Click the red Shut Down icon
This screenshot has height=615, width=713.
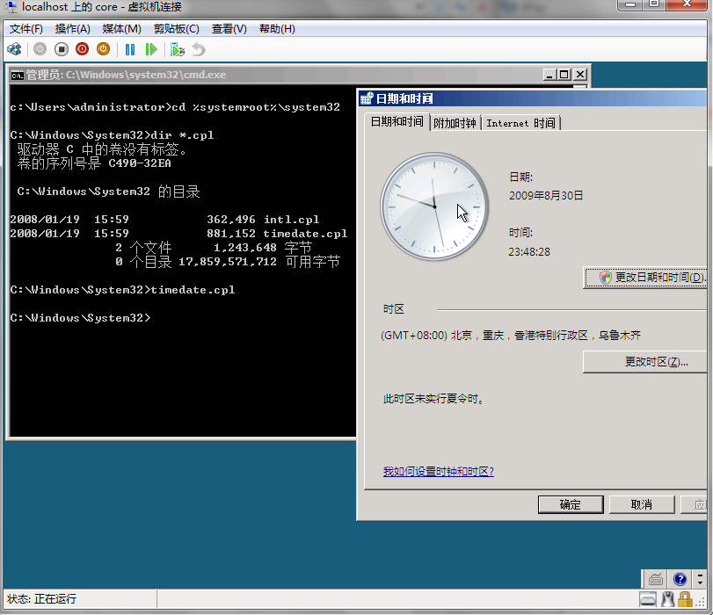(83, 49)
